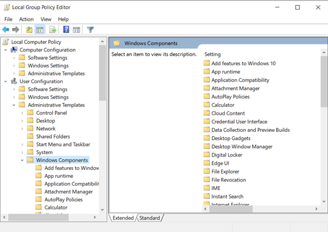The height and width of the screenshot is (232, 328).
Task: Select Add features to Windows 10 setting
Action: (243, 63)
